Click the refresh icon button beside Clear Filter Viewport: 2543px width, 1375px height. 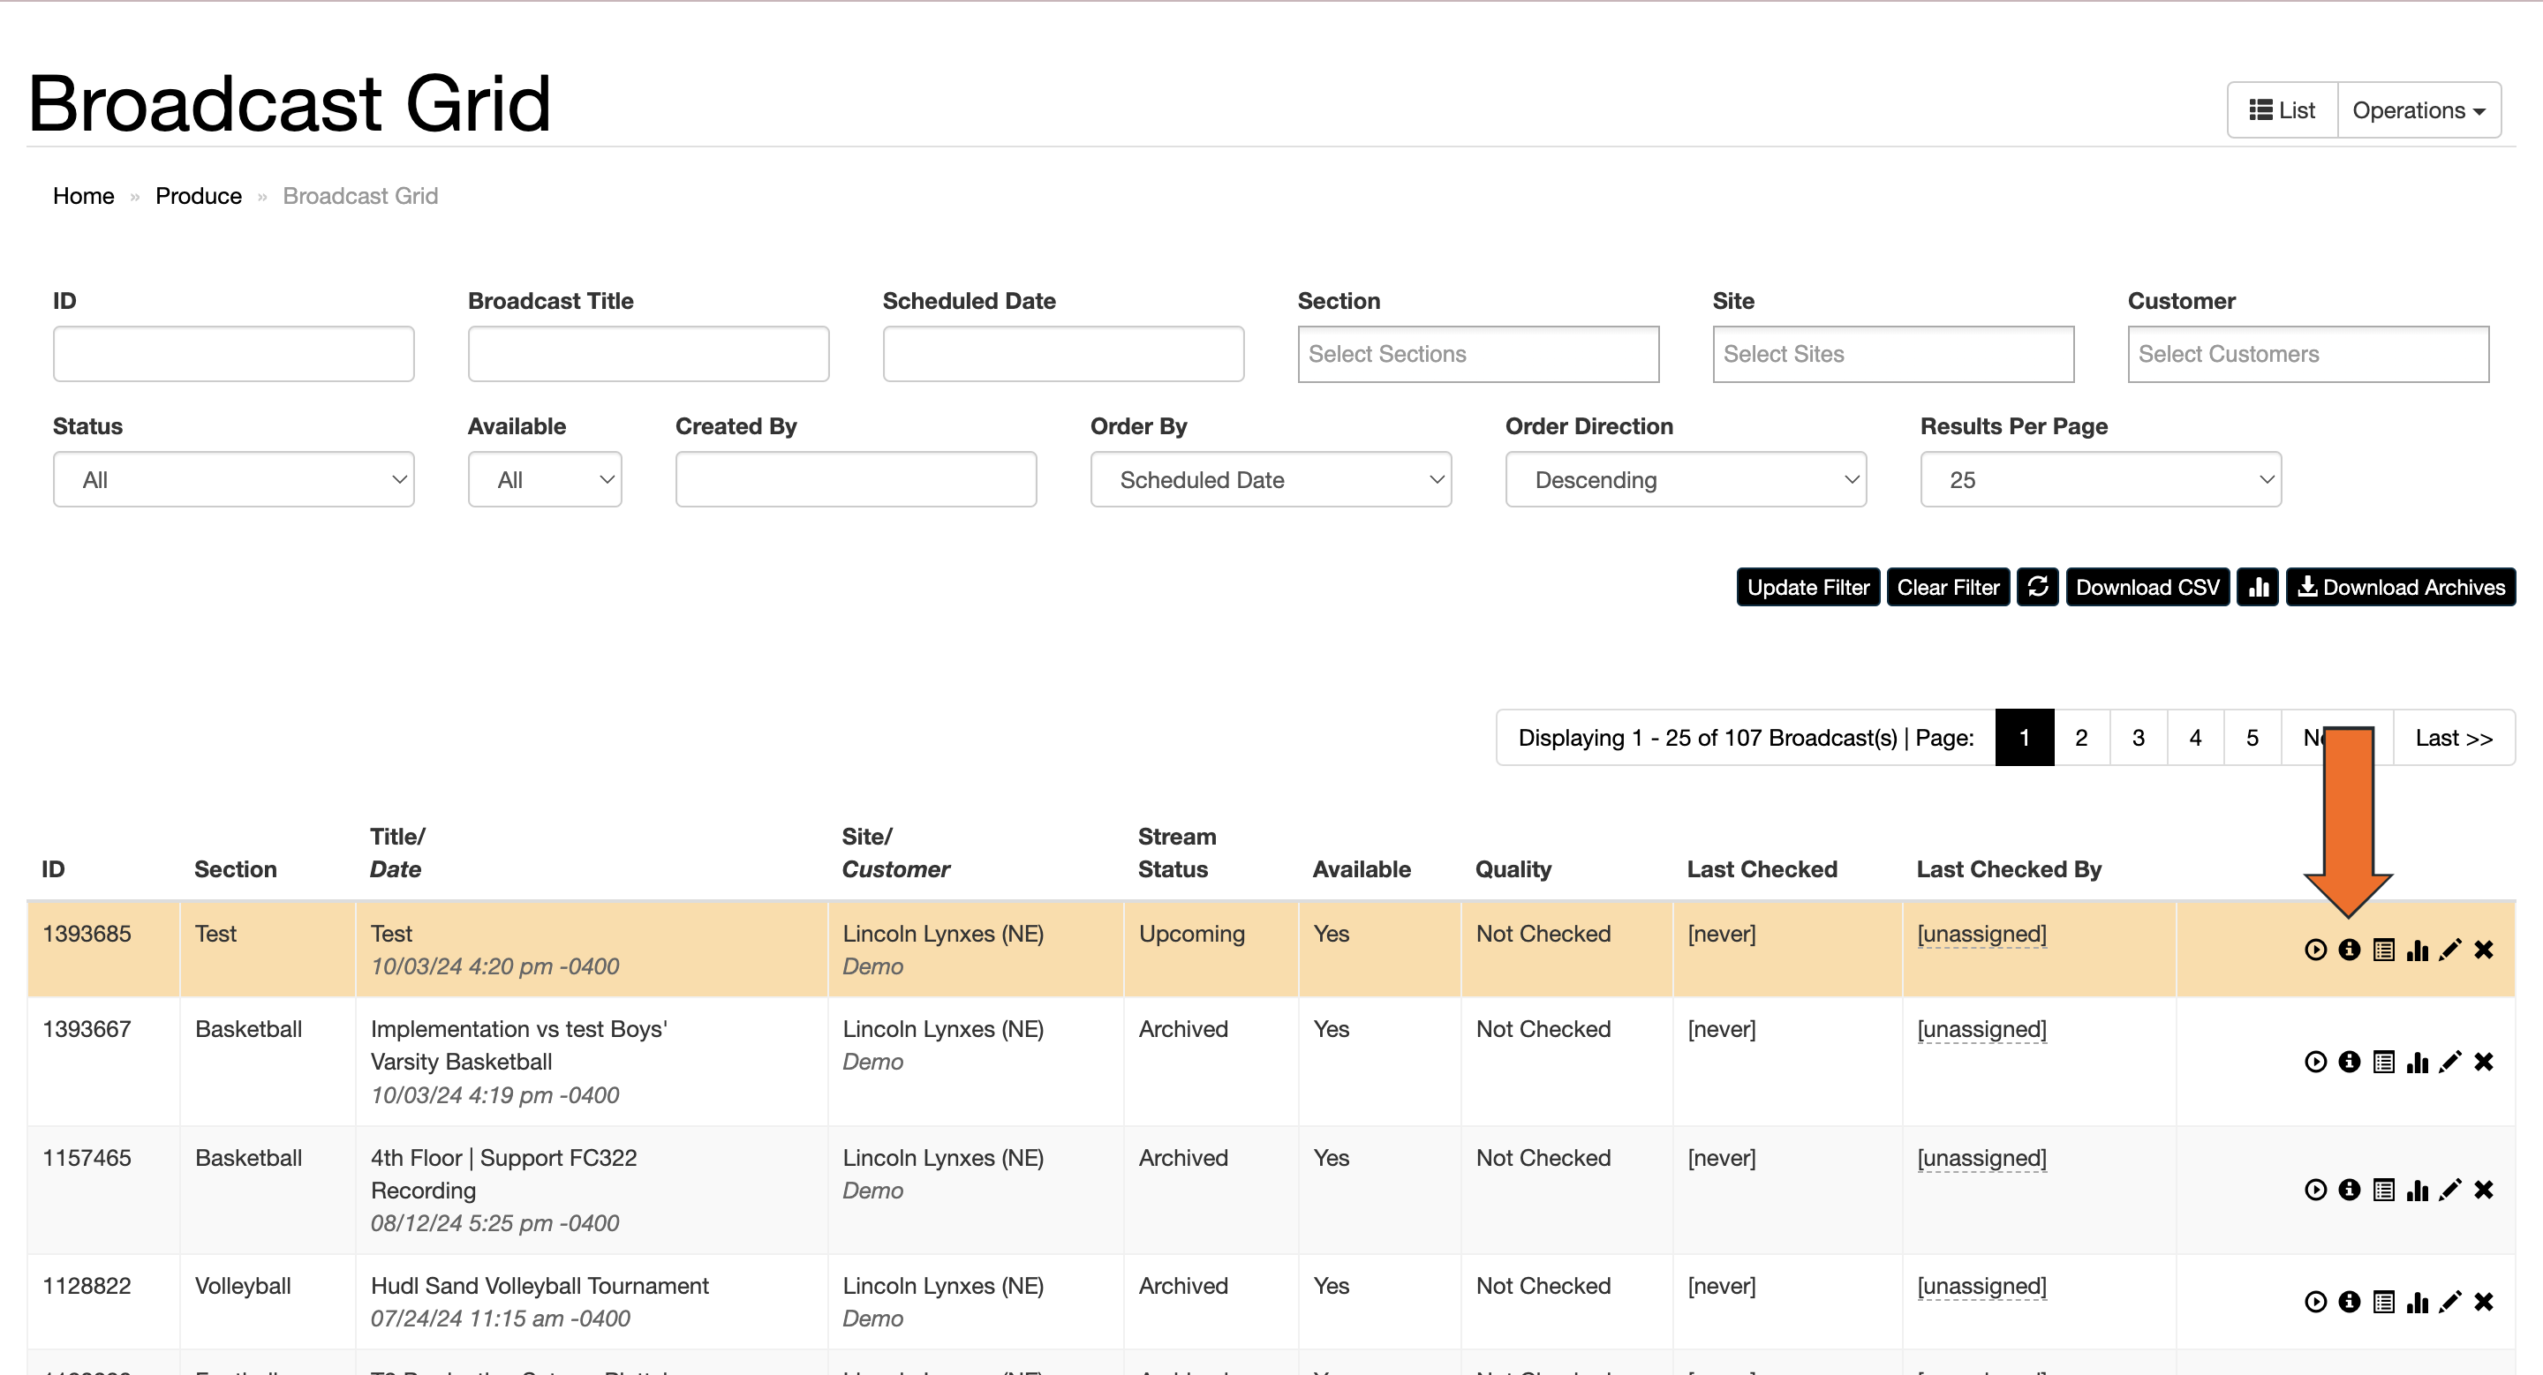point(2038,587)
